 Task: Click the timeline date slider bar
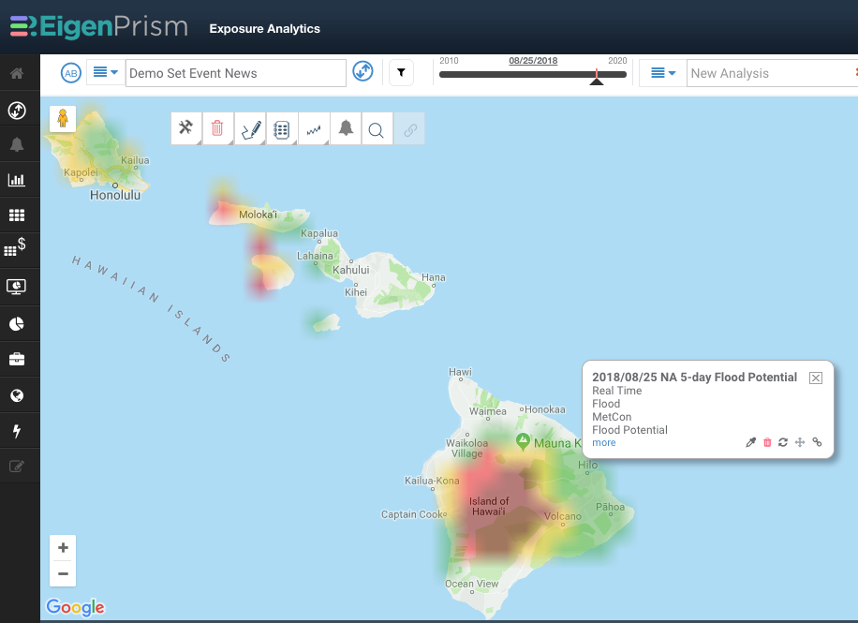[x=532, y=74]
